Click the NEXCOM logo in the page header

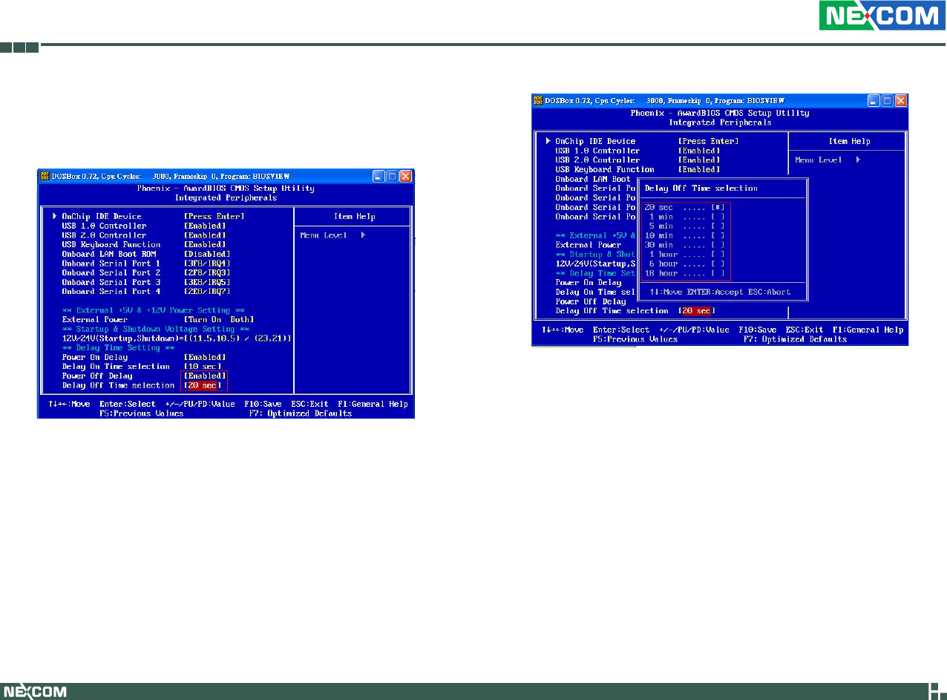coord(882,16)
